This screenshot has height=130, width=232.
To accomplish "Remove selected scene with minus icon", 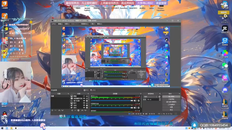I will (x=55, y=110).
